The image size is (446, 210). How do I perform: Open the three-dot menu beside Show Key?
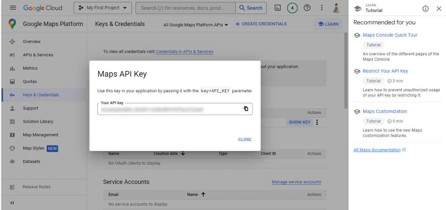[x=317, y=122]
